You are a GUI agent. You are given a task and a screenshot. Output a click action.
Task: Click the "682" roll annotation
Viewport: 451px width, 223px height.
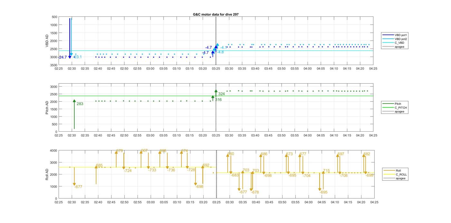[367, 154]
